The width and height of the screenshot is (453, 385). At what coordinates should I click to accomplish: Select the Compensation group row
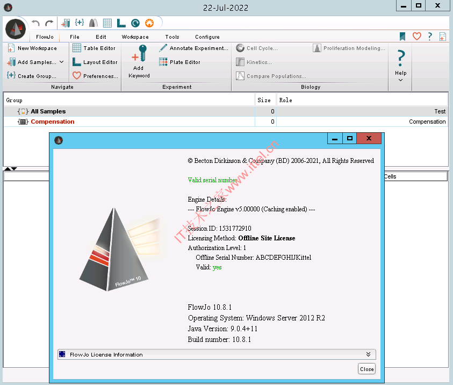[226, 122]
